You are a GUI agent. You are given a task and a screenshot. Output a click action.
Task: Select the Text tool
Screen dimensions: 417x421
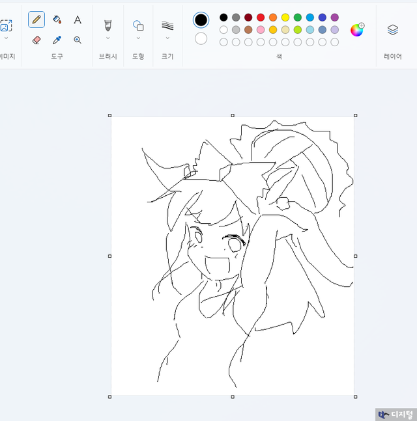pyautogui.click(x=78, y=20)
